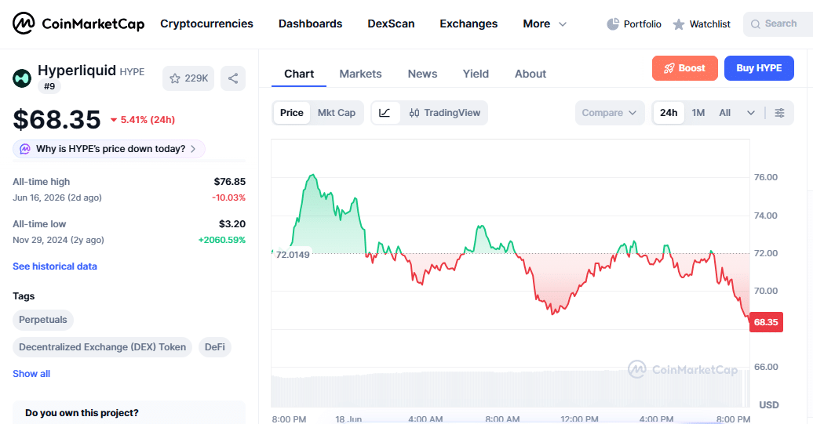Open the Portfolio pie icon link
Viewport: 813px width, 424px height.
click(634, 24)
